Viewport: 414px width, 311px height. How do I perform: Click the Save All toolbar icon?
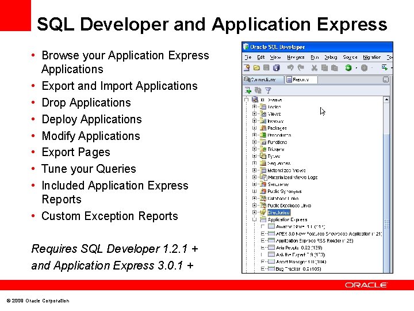276,68
